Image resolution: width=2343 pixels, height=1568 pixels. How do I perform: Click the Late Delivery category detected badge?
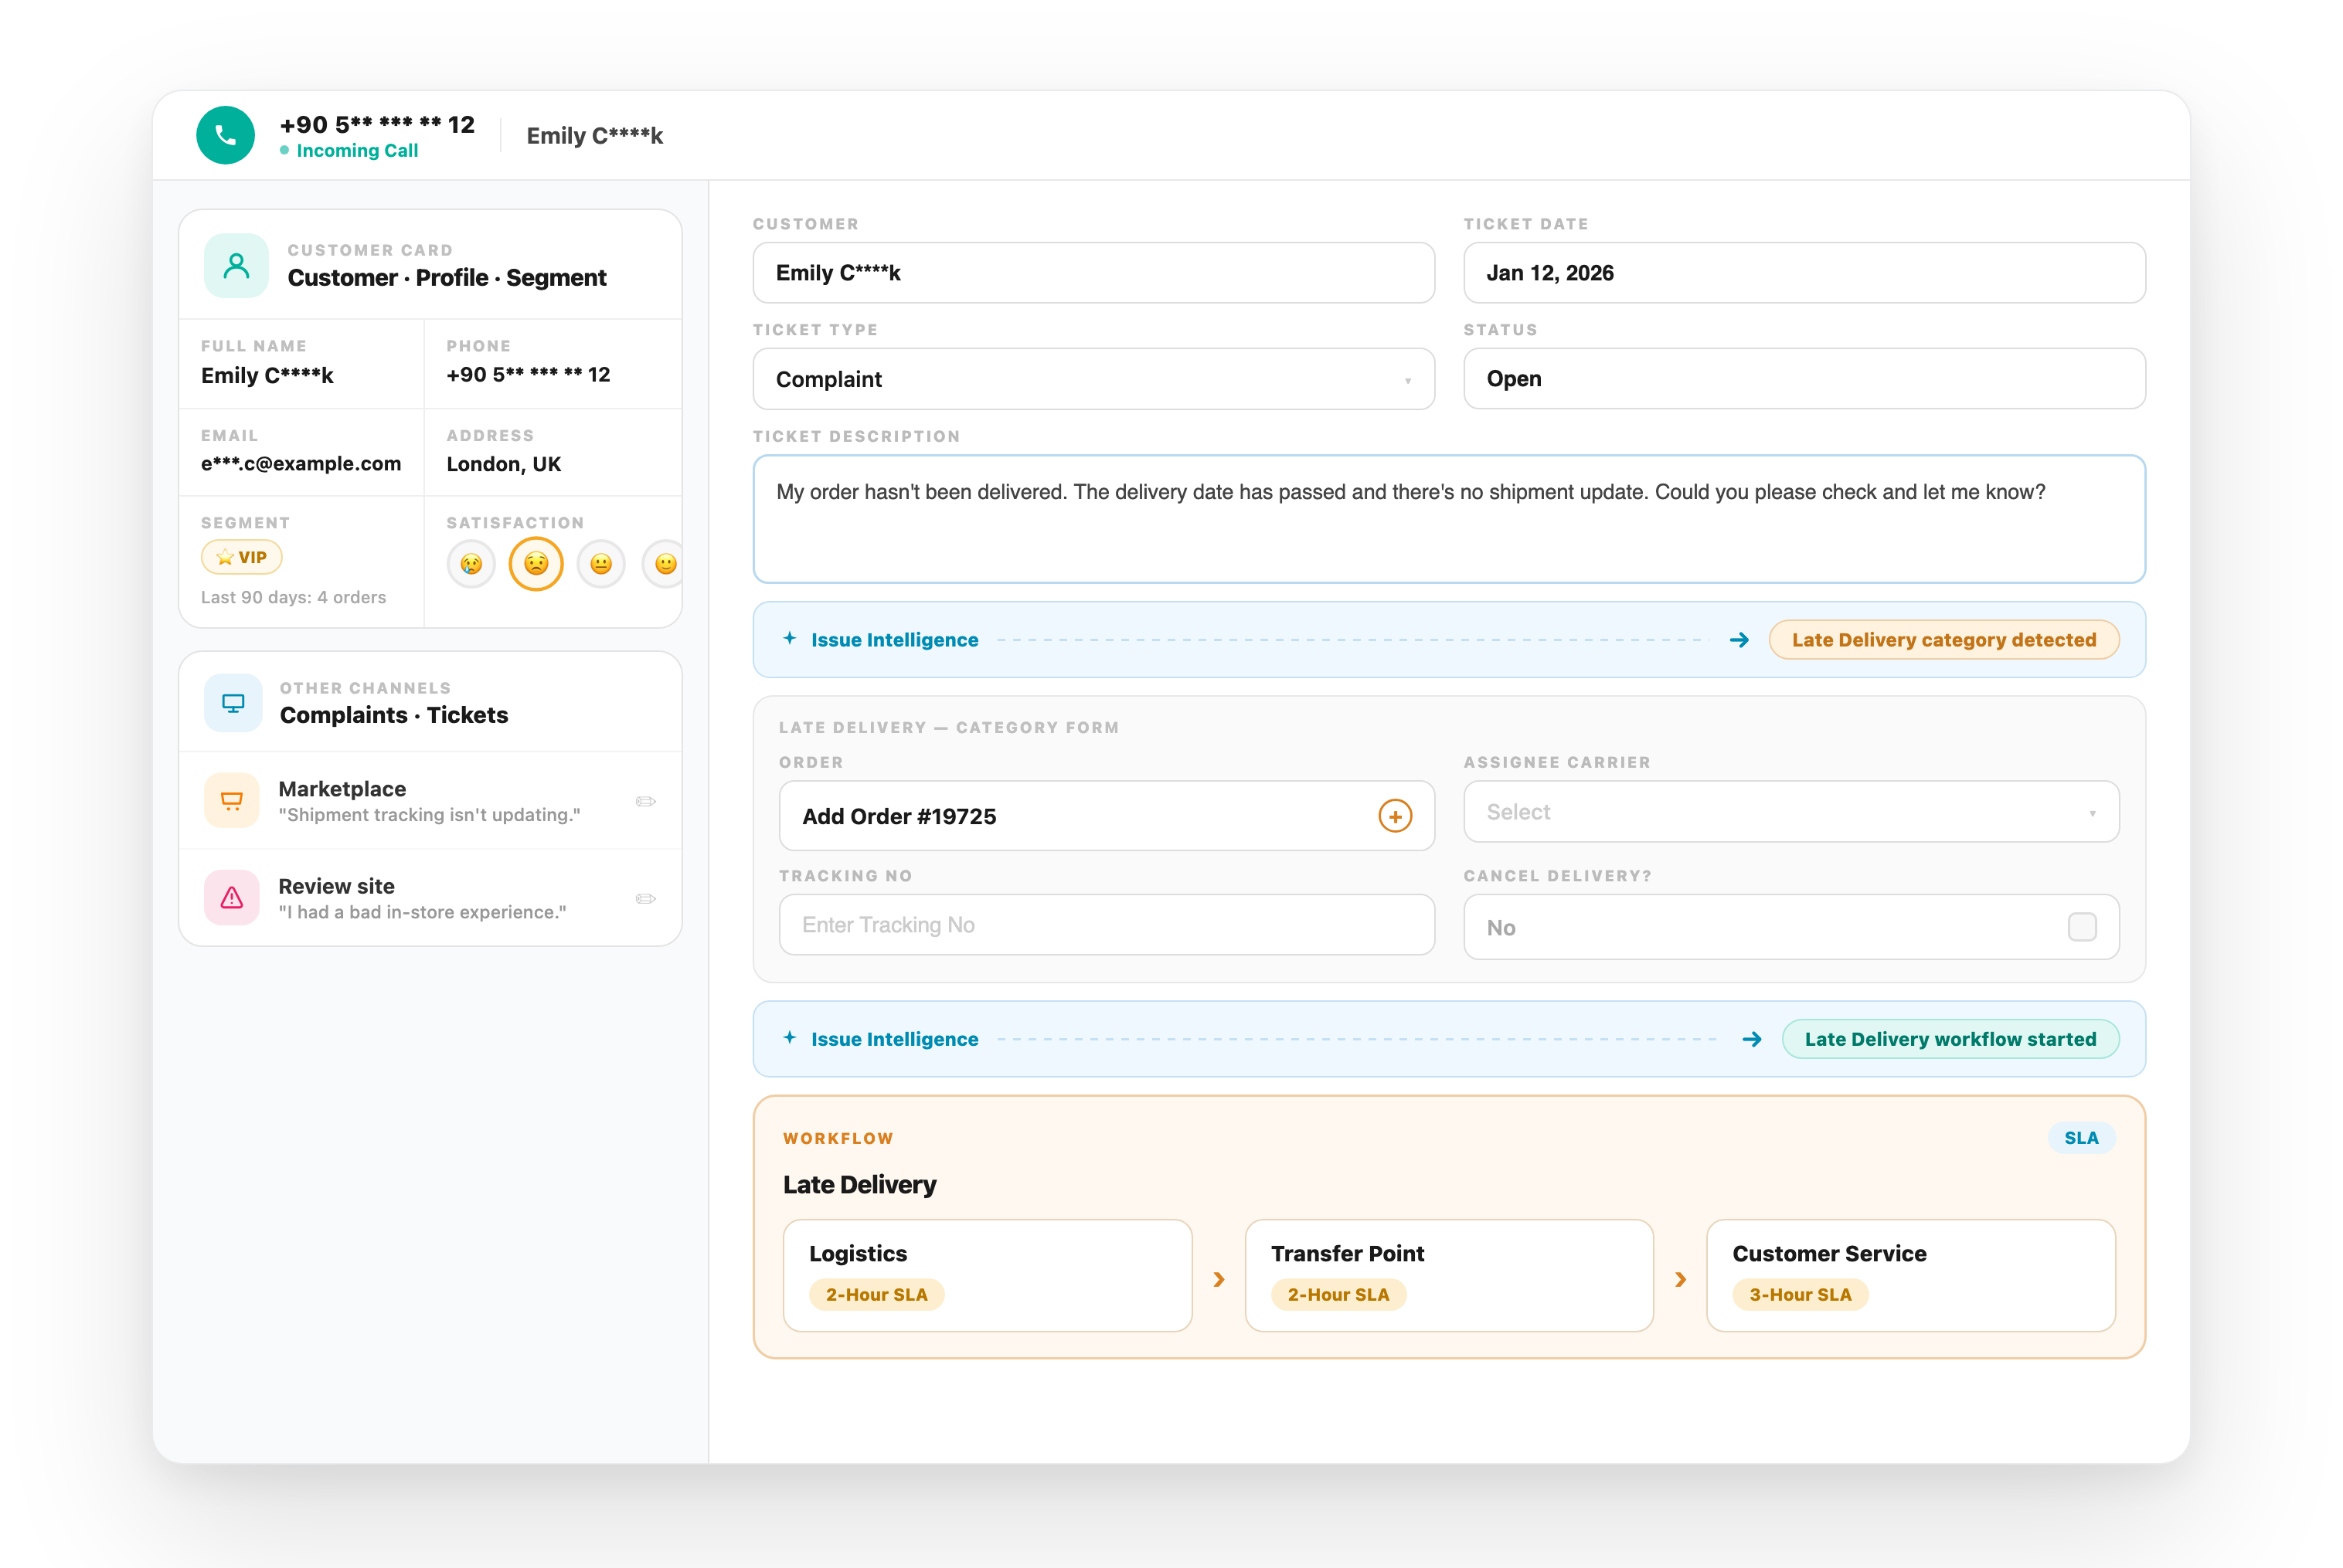(x=1943, y=640)
